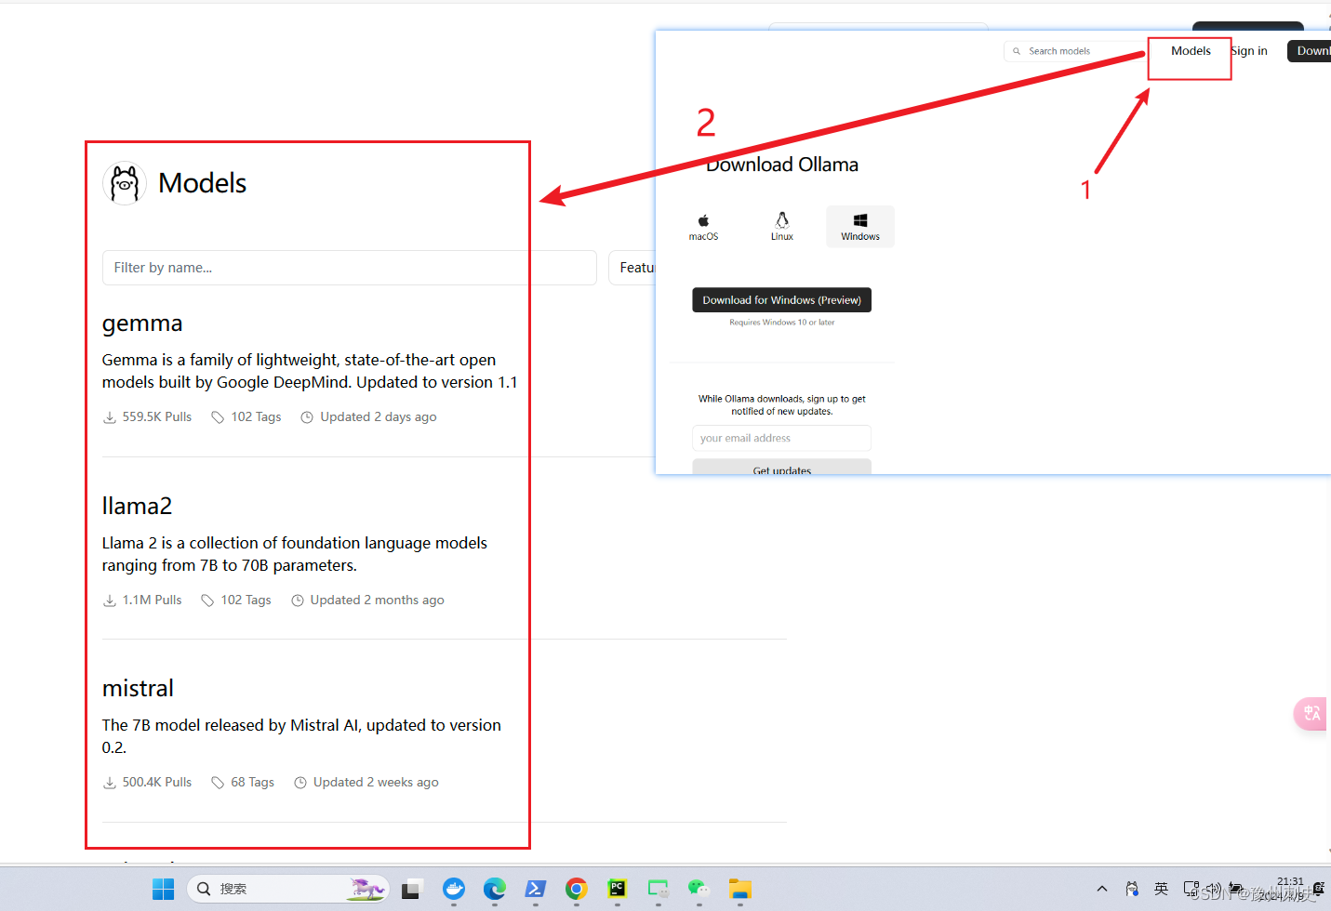Click the Ollama icon in system tray

point(1132,889)
